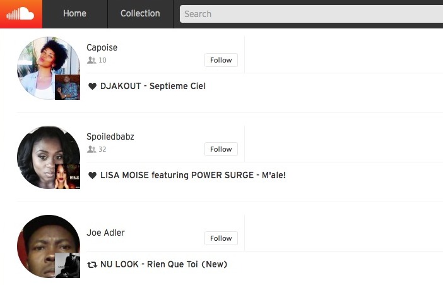This screenshot has width=443, height=285.
Task: Click the repost icon beside NU LOOK track
Action: 92,265
